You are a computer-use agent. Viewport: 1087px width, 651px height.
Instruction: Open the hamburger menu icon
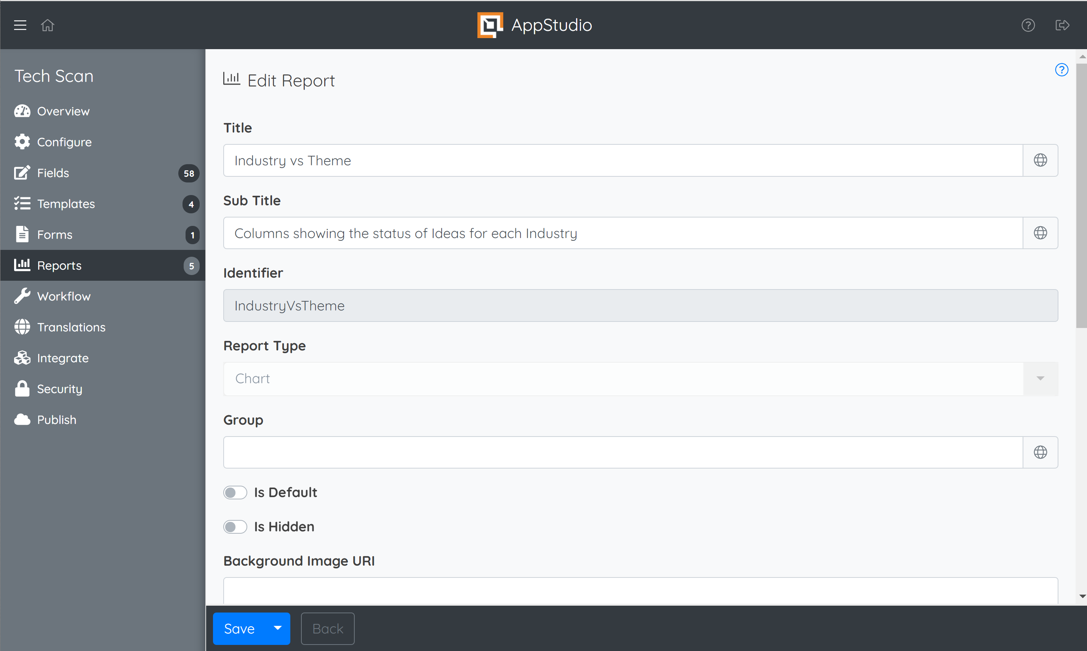20,26
